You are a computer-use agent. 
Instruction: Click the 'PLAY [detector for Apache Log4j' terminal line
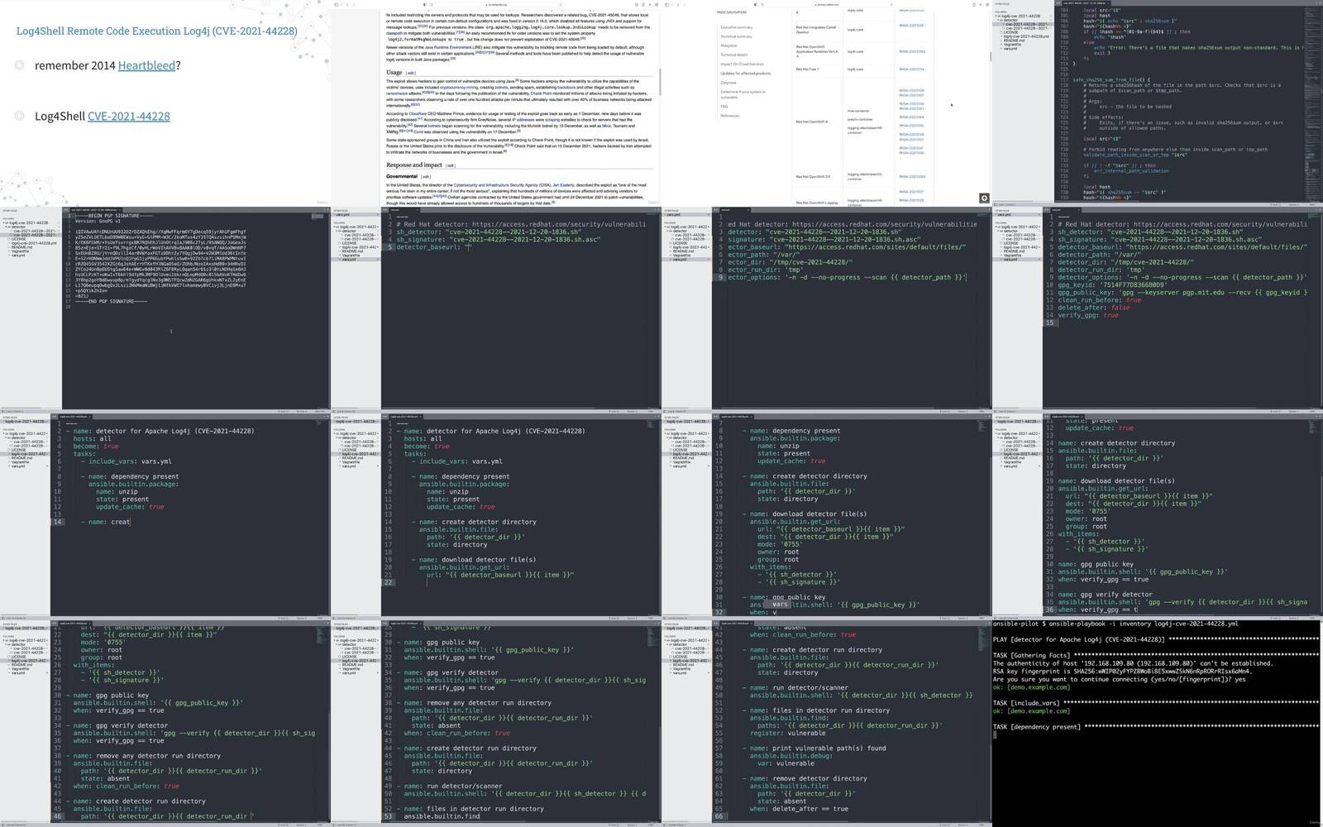1156,640
